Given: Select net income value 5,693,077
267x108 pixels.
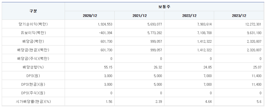Looking at the screenshot, I should point(155,24).
